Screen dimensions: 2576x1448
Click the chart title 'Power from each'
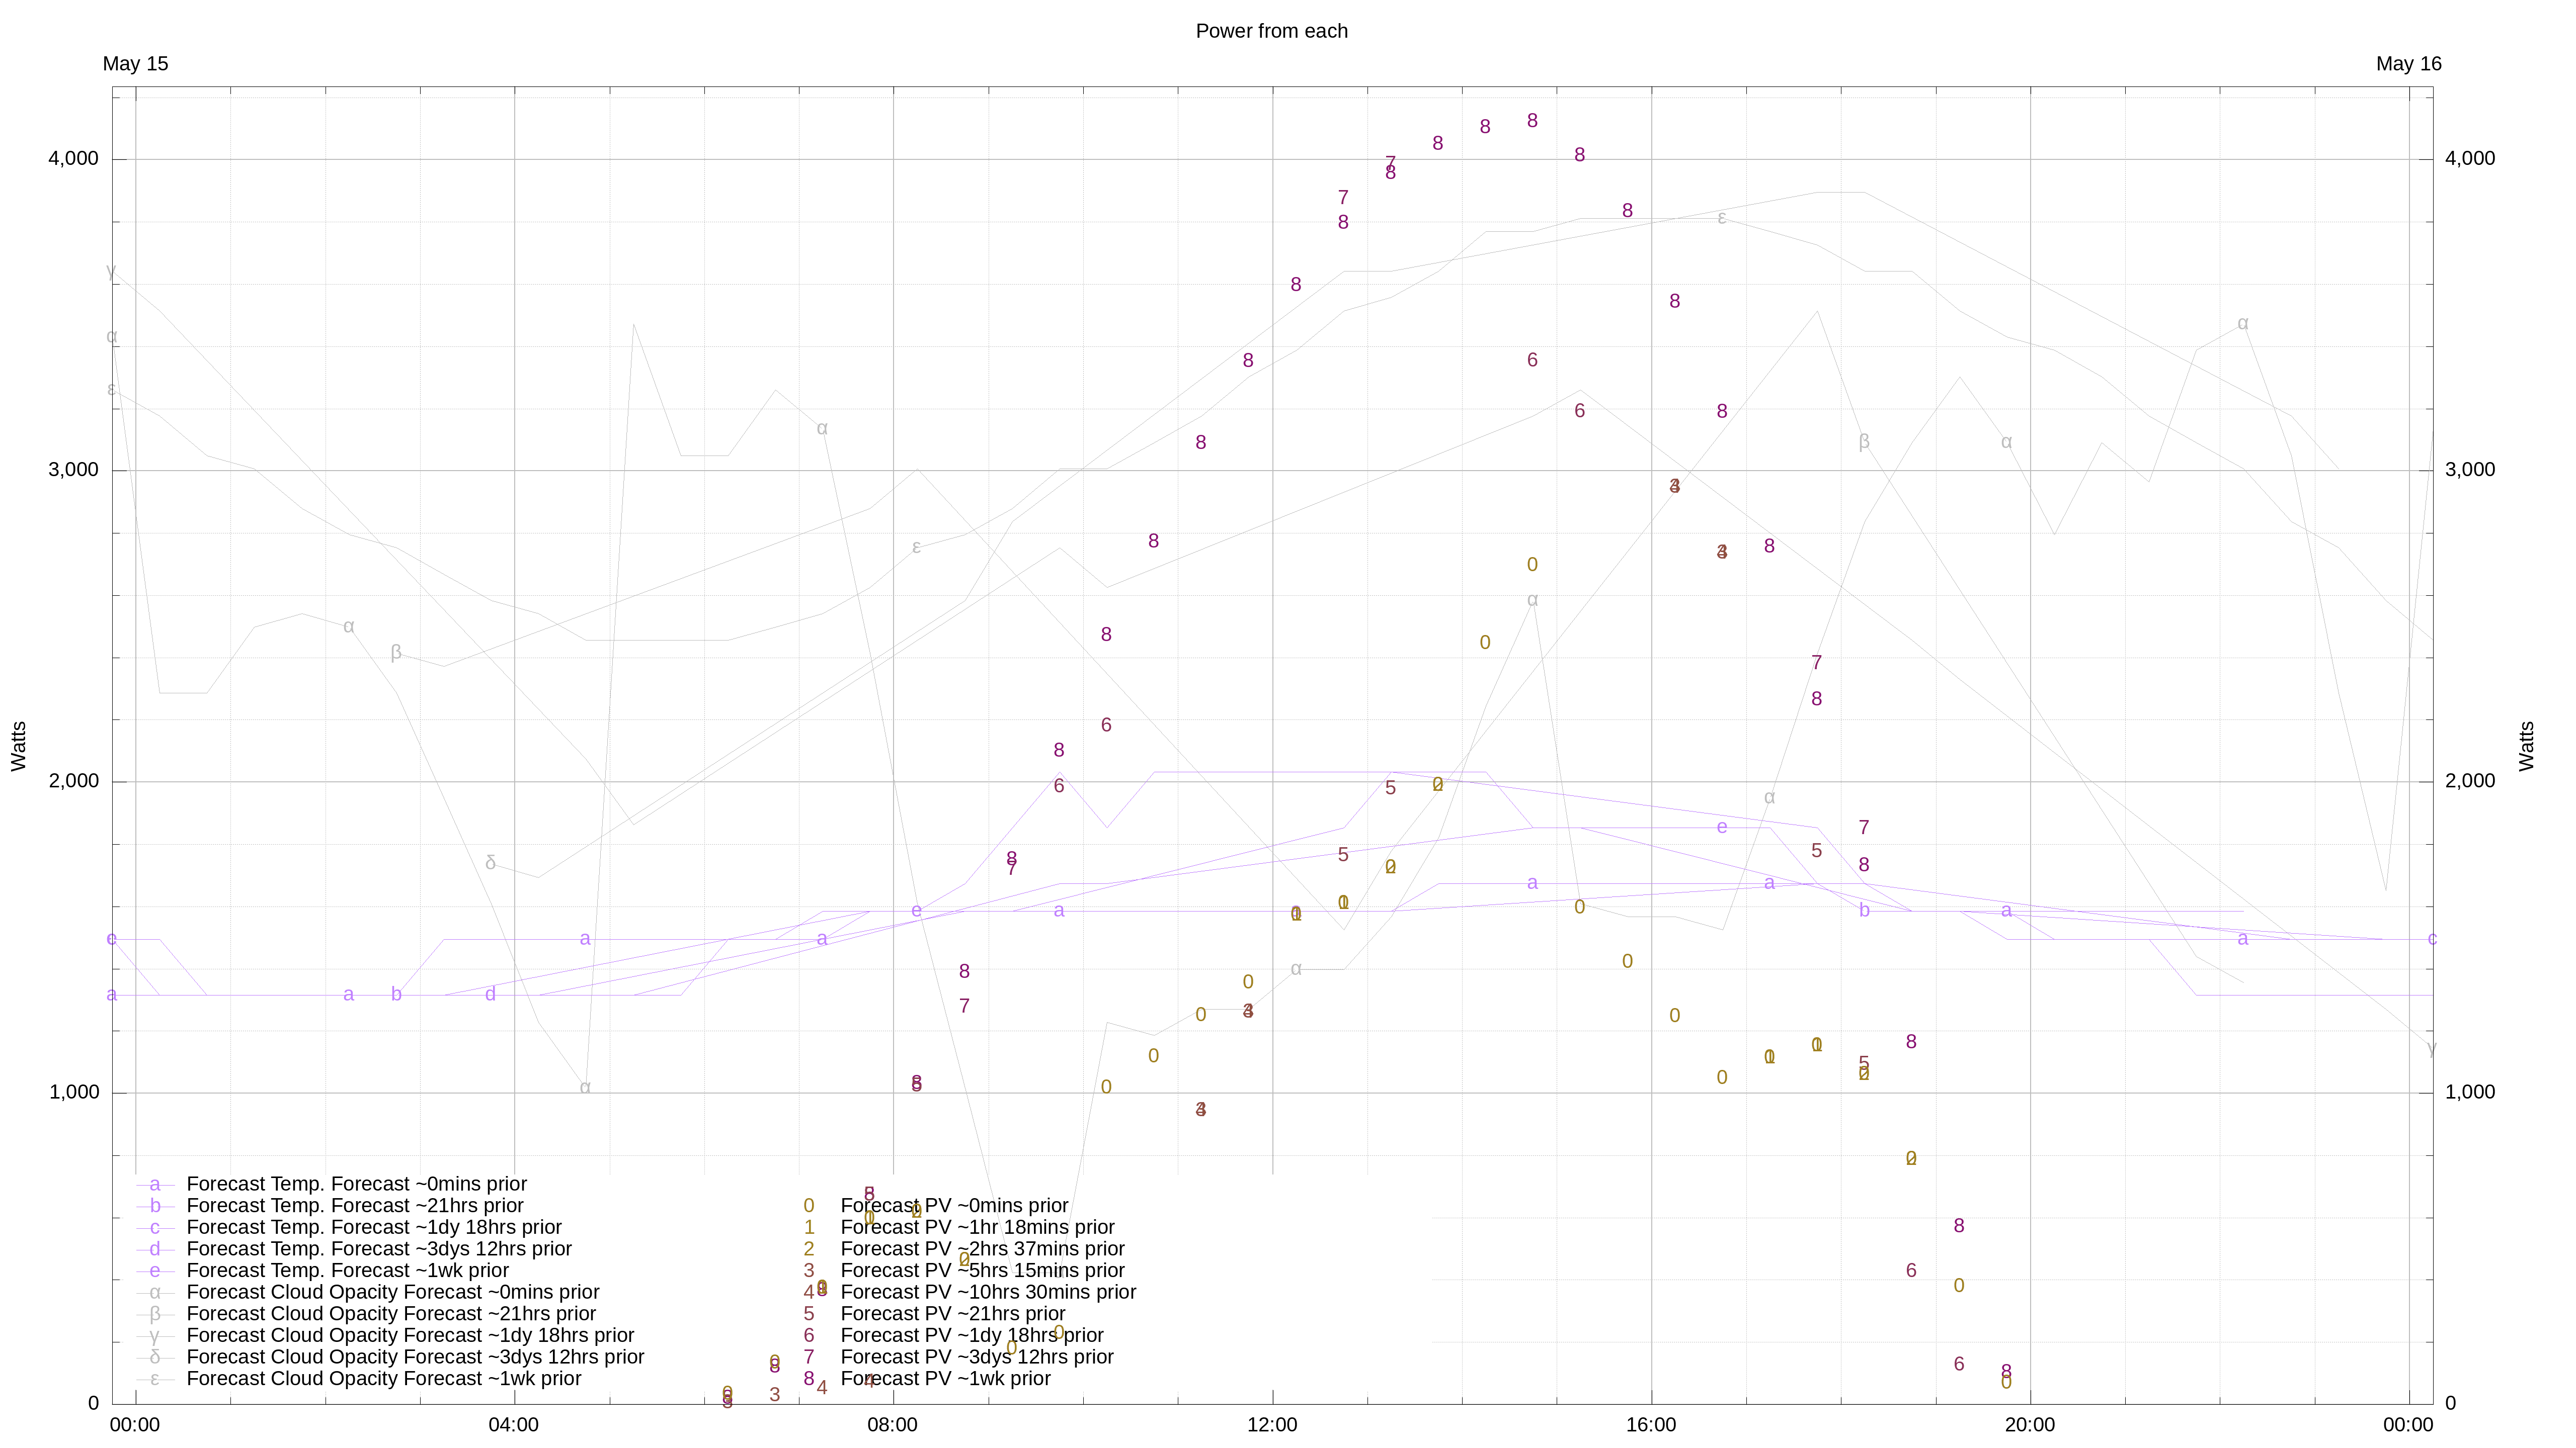click(x=1271, y=31)
